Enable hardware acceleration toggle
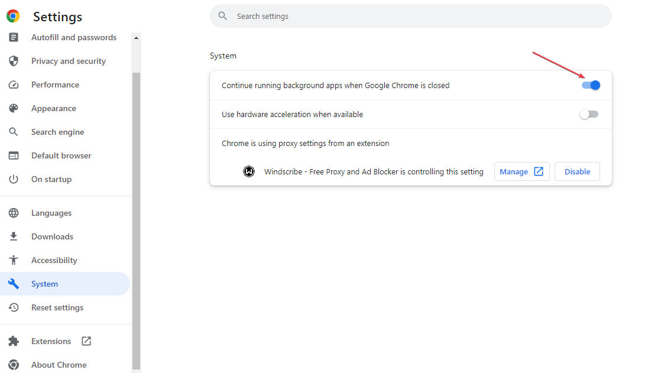The width and height of the screenshot is (648, 373). [589, 114]
